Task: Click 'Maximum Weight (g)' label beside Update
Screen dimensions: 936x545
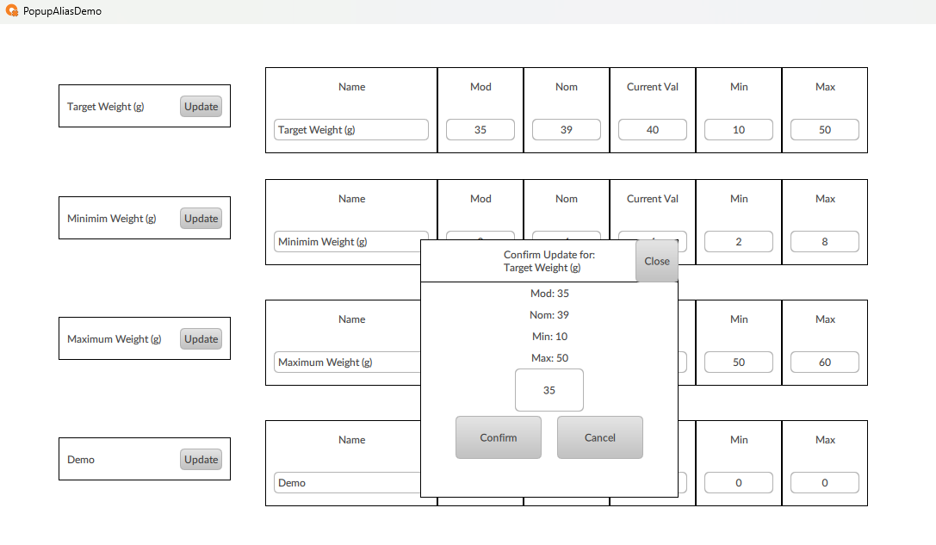Action: pyautogui.click(x=114, y=339)
